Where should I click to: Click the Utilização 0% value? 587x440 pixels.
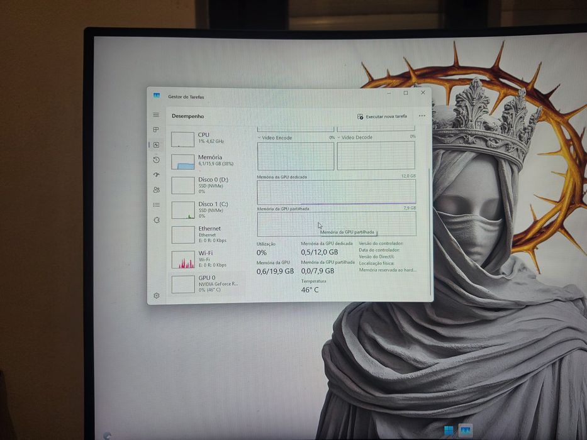click(262, 253)
